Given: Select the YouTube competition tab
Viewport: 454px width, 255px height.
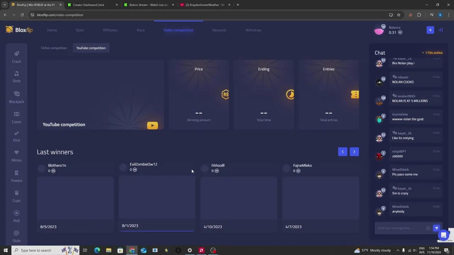Looking at the screenshot, I should pyautogui.click(x=91, y=48).
